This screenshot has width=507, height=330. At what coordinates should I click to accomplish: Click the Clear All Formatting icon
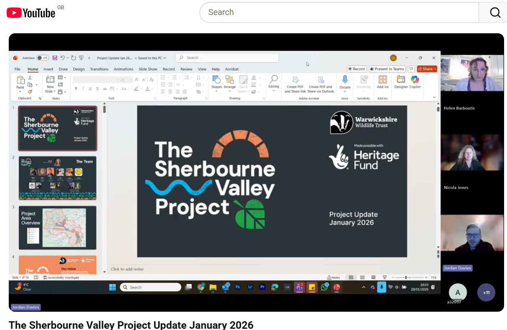pyautogui.click(x=152, y=79)
